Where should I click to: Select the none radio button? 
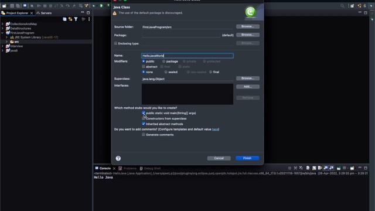click(144, 72)
